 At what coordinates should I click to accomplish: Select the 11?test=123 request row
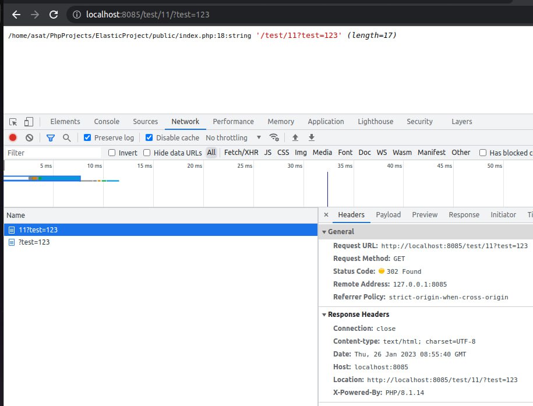161,230
